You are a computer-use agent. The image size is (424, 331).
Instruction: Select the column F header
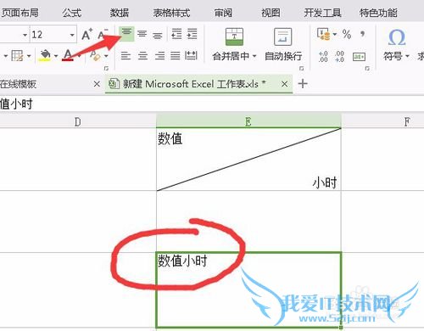tap(407, 121)
